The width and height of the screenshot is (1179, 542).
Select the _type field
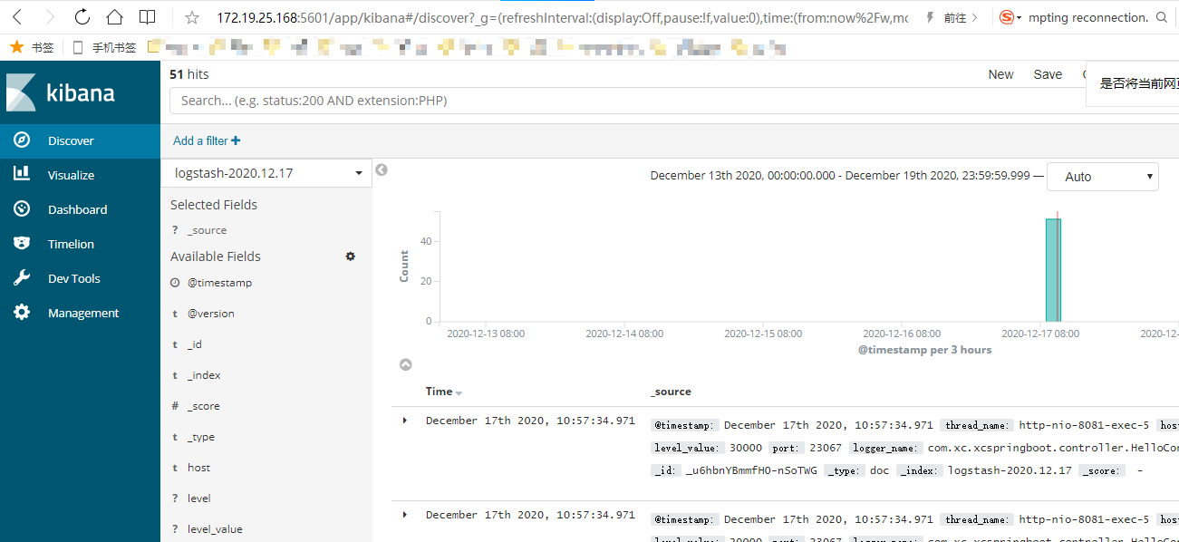tap(200, 437)
